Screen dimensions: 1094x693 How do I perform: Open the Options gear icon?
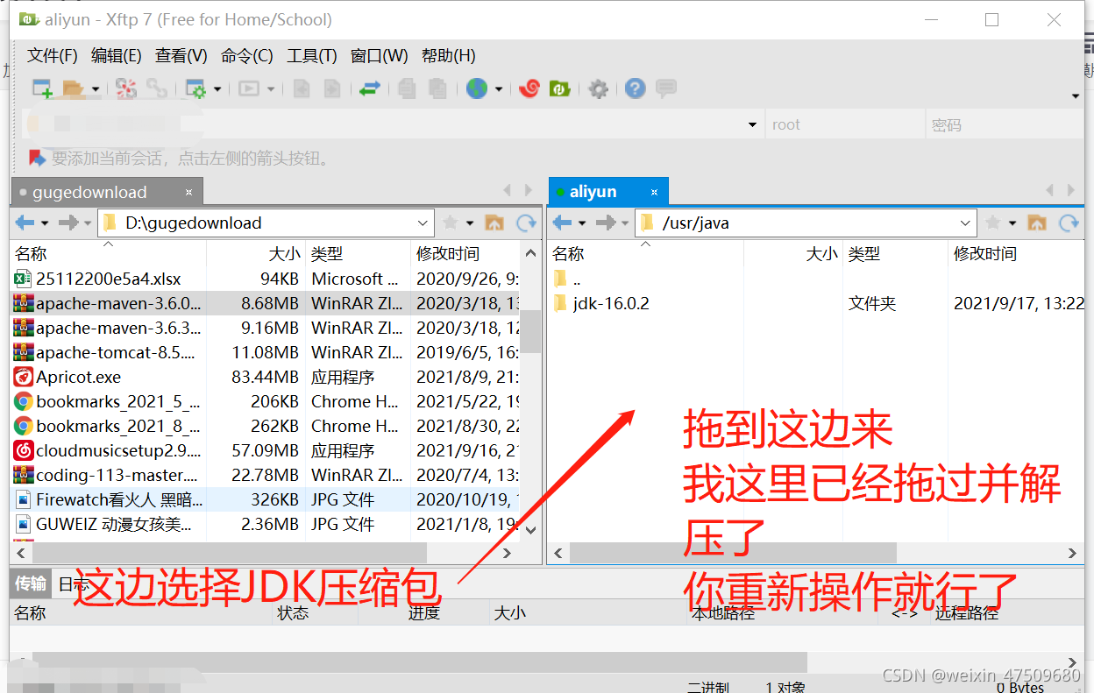[x=598, y=88]
